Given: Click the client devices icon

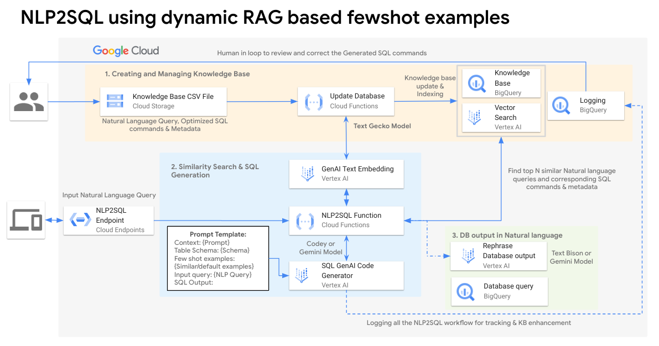Looking at the screenshot, I should tap(26, 219).
